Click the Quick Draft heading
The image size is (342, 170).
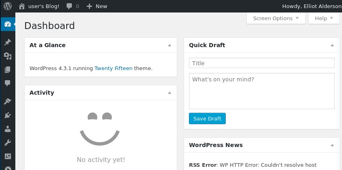pyautogui.click(x=207, y=45)
